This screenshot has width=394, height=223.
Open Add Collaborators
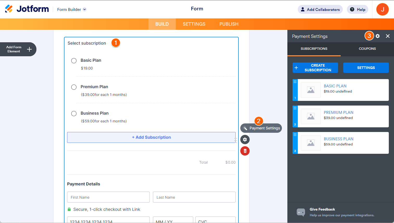click(x=320, y=9)
